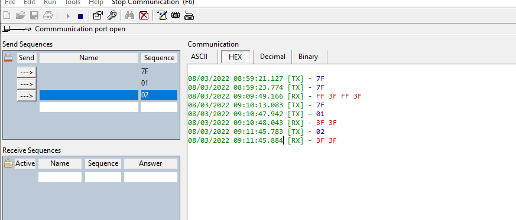Viewport: 516px width, 220px height.
Task: Open the File menu
Action: (10, 2)
